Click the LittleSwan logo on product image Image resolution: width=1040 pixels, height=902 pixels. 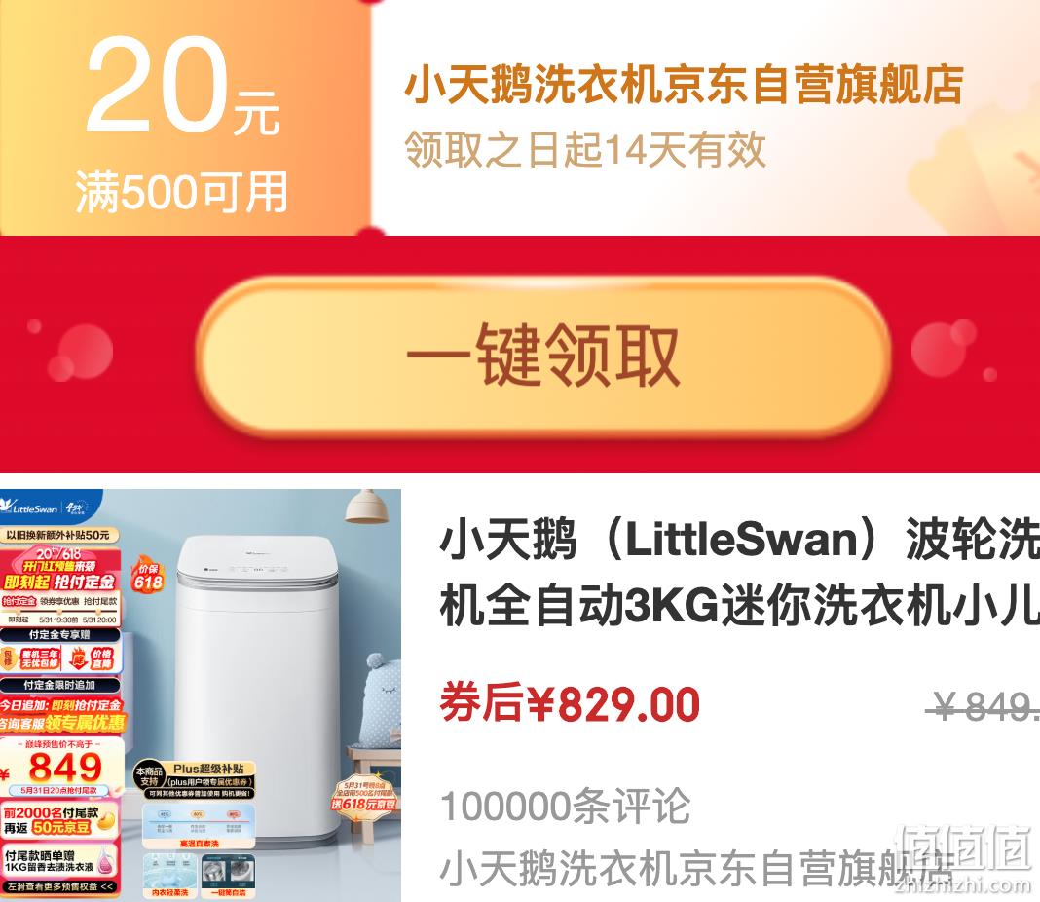click(30, 507)
